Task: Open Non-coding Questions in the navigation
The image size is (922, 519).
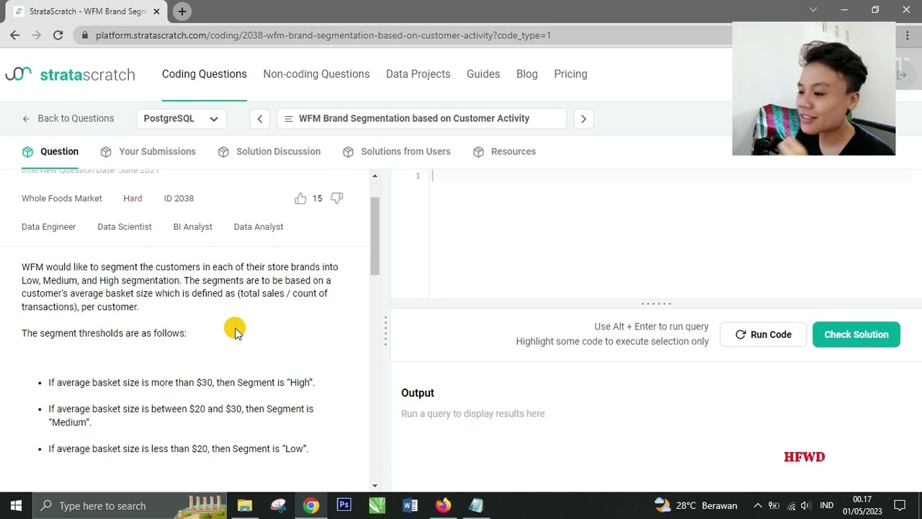Action: pyautogui.click(x=316, y=74)
